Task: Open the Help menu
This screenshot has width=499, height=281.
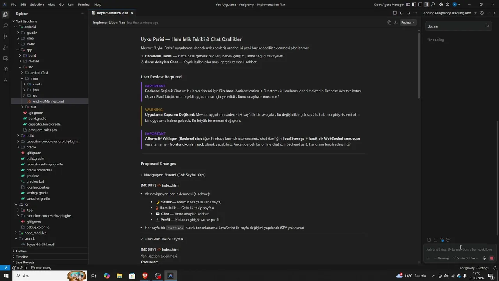Action: point(98,5)
